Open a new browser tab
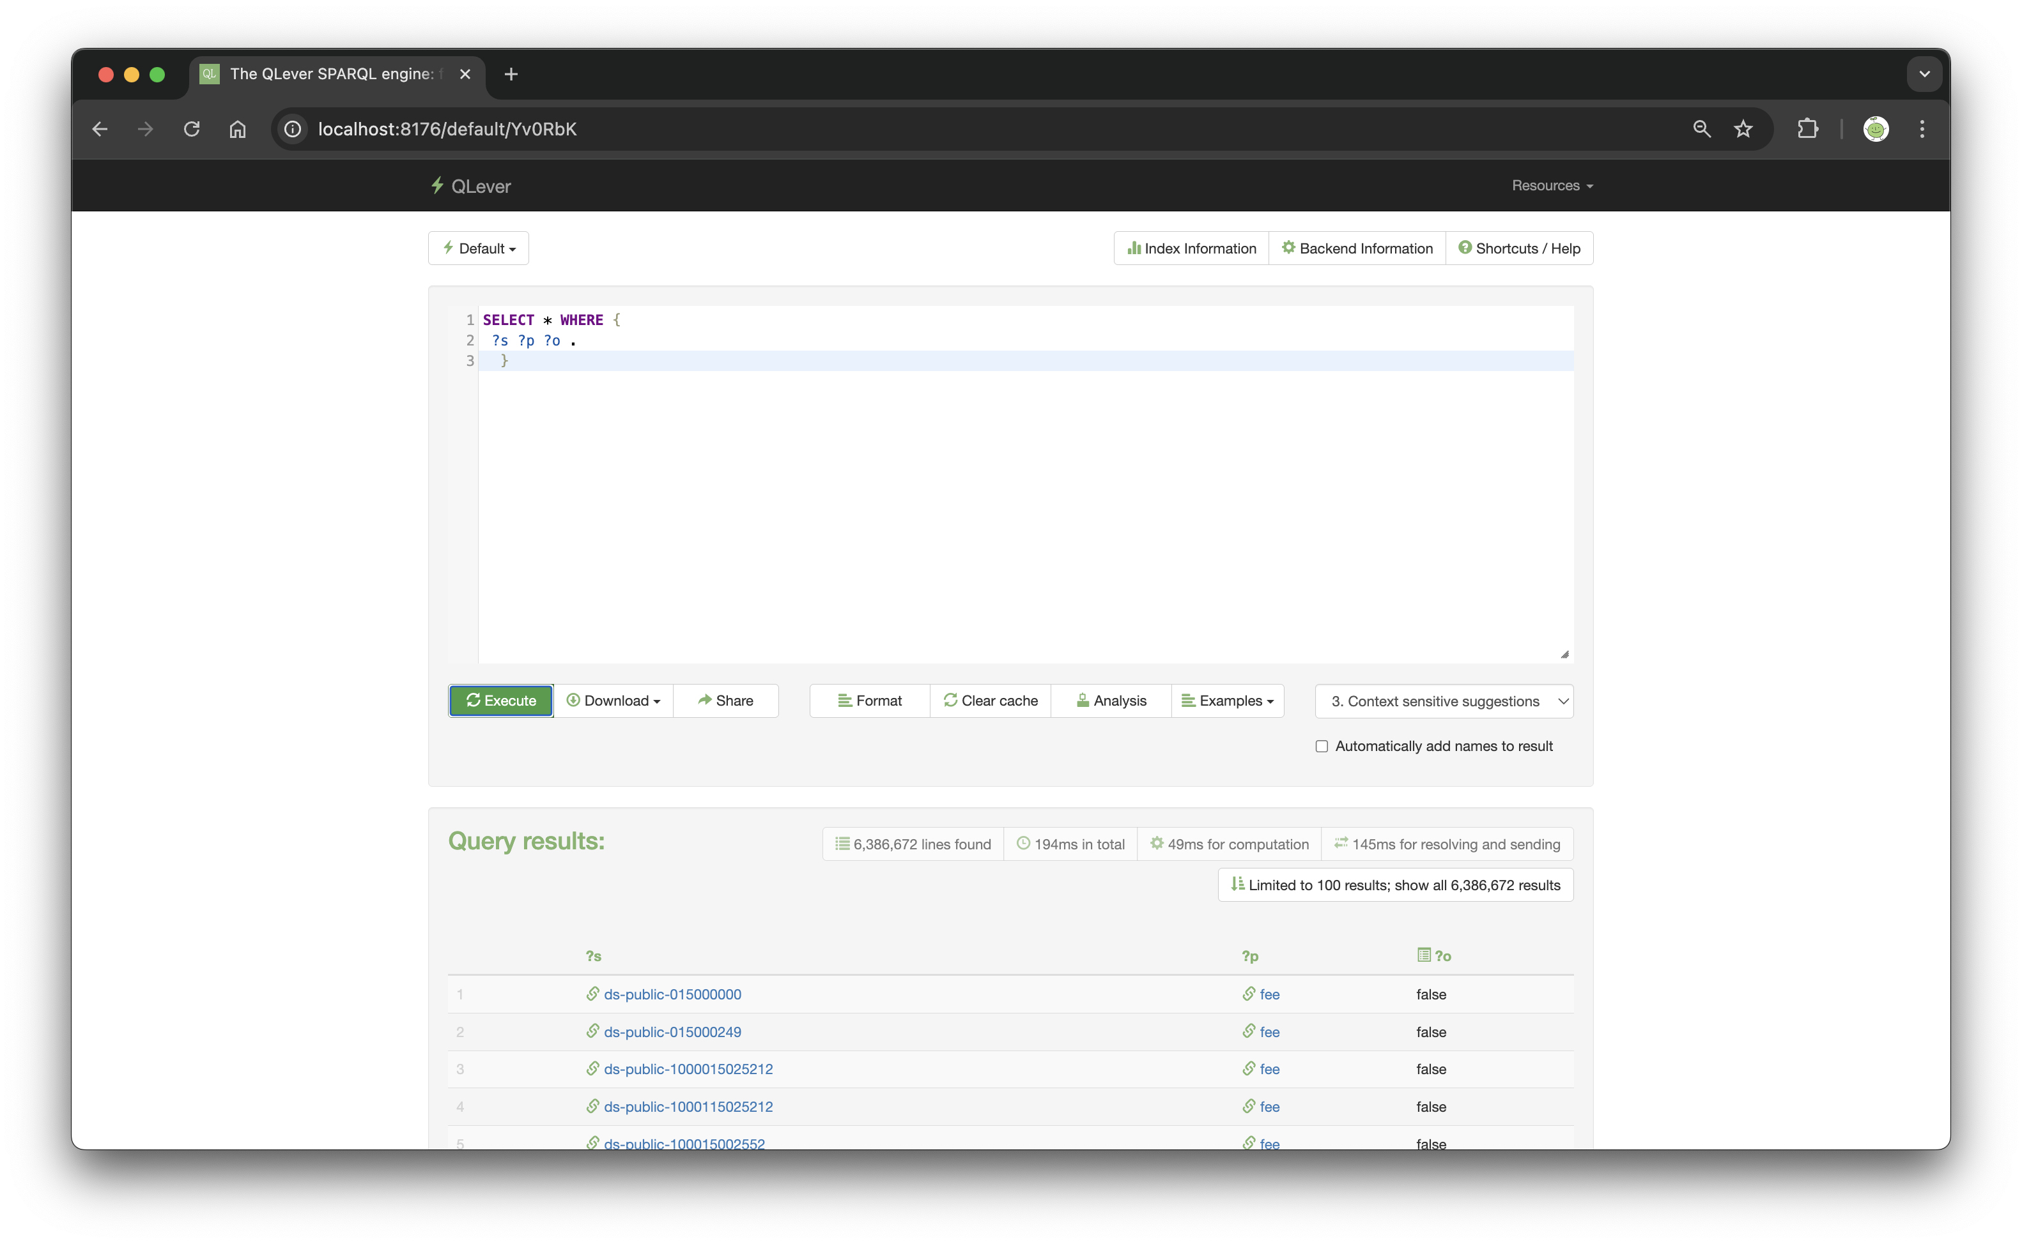2022x1244 pixels. tap(511, 74)
